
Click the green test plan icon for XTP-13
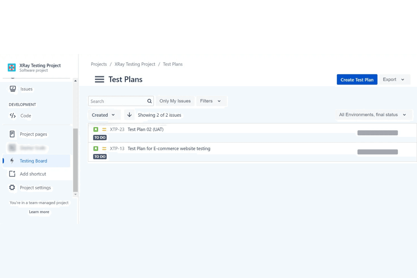96,148
